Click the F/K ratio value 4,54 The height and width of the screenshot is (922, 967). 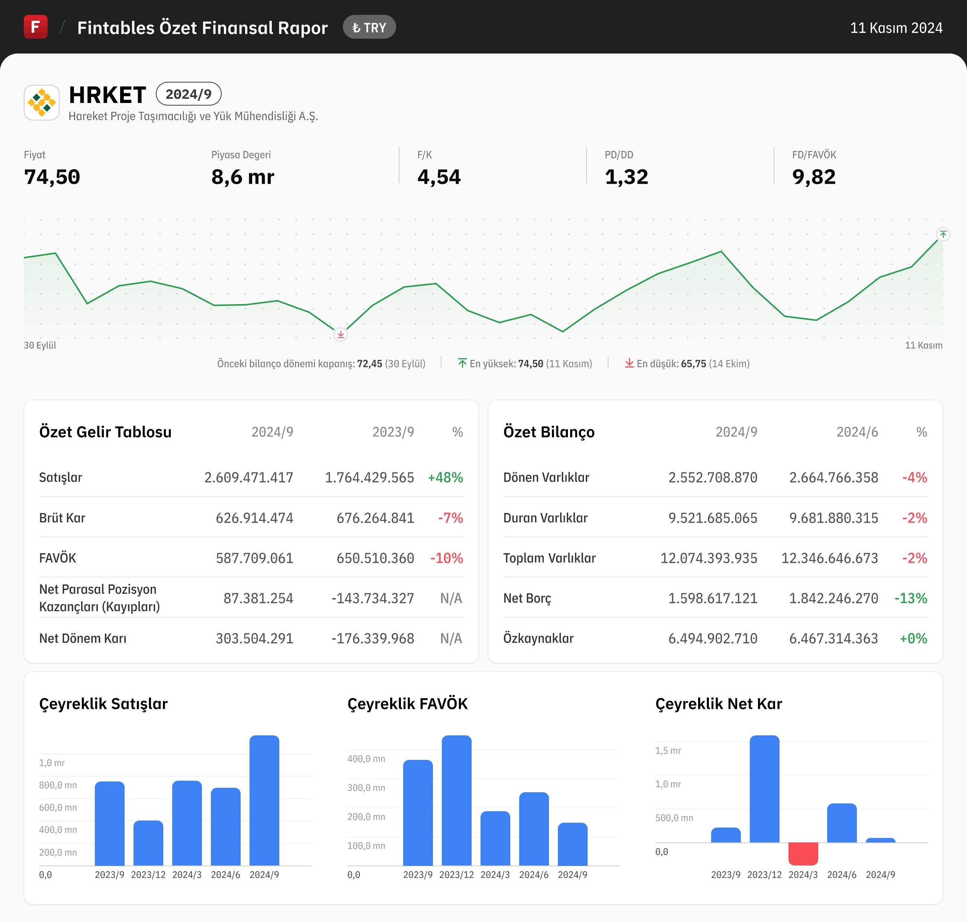(438, 177)
